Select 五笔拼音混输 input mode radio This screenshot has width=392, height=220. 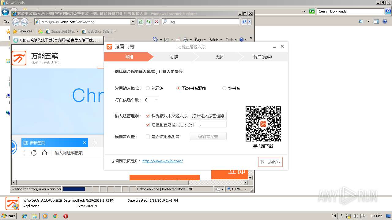coord(178,88)
